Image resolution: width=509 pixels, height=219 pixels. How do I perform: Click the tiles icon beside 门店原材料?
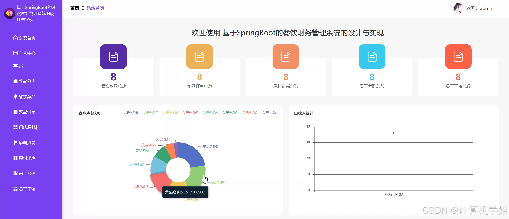pos(16,127)
